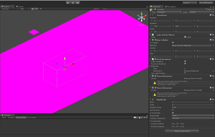The width and height of the screenshot is (215, 137).
Task: Toggle scene lighting sun icon
Action: tap(33, 9)
